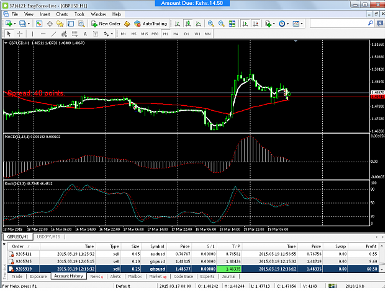Viewport: 388px width, 291px height.
Task: Set timeframe to M15
Action: [144, 34]
